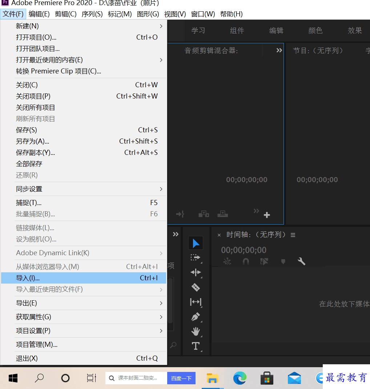Click 百度一下 search button
370x389 pixels.
click(181, 378)
